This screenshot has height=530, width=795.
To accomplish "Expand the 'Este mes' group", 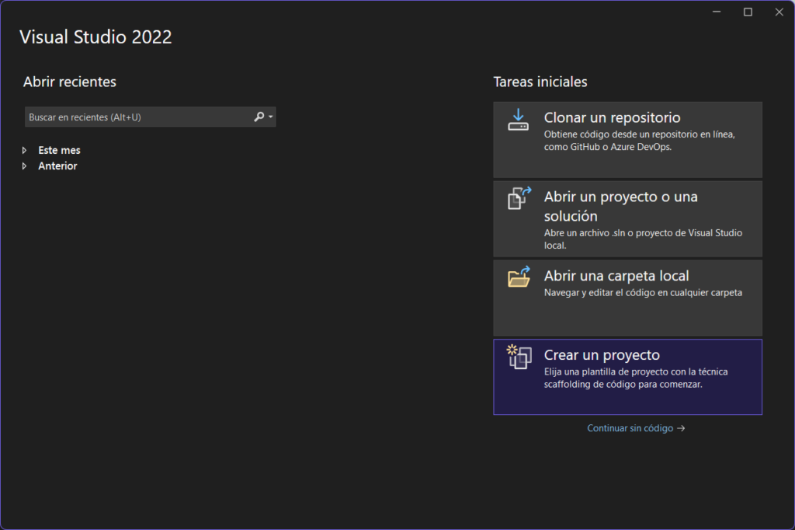I will [x=24, y=150].
